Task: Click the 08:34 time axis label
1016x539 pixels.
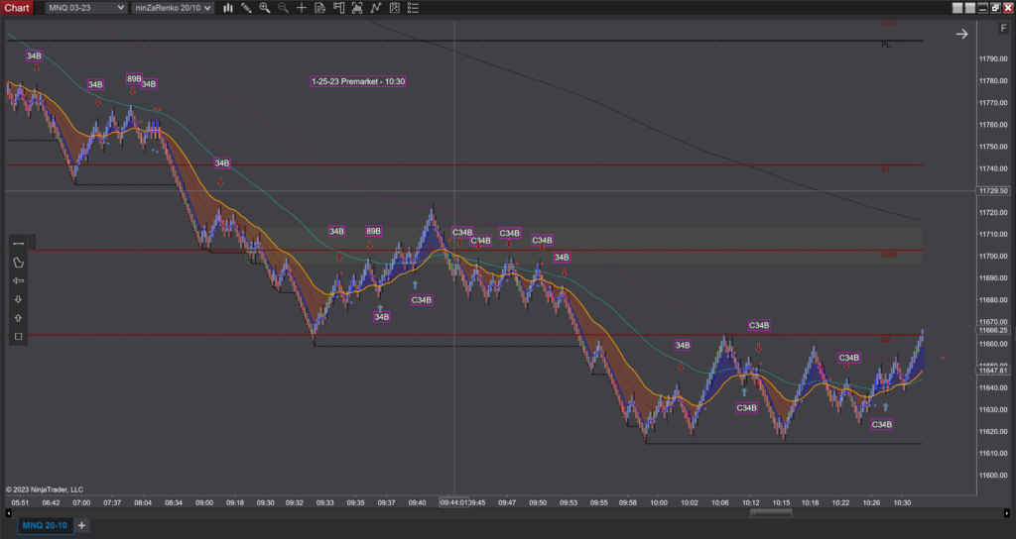Action: pos(174,502)
